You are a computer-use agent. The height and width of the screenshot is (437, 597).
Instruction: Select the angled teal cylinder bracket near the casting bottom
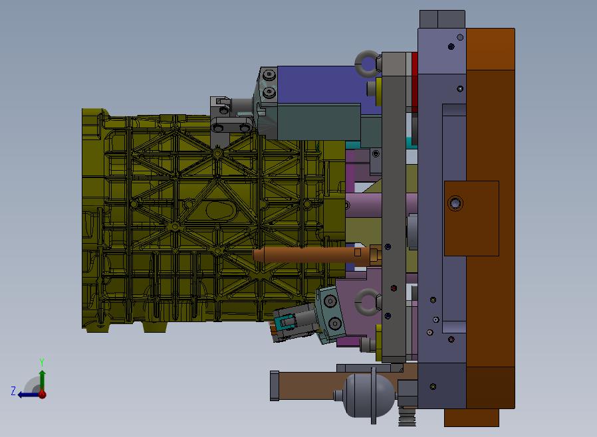(x=330, y=314)
